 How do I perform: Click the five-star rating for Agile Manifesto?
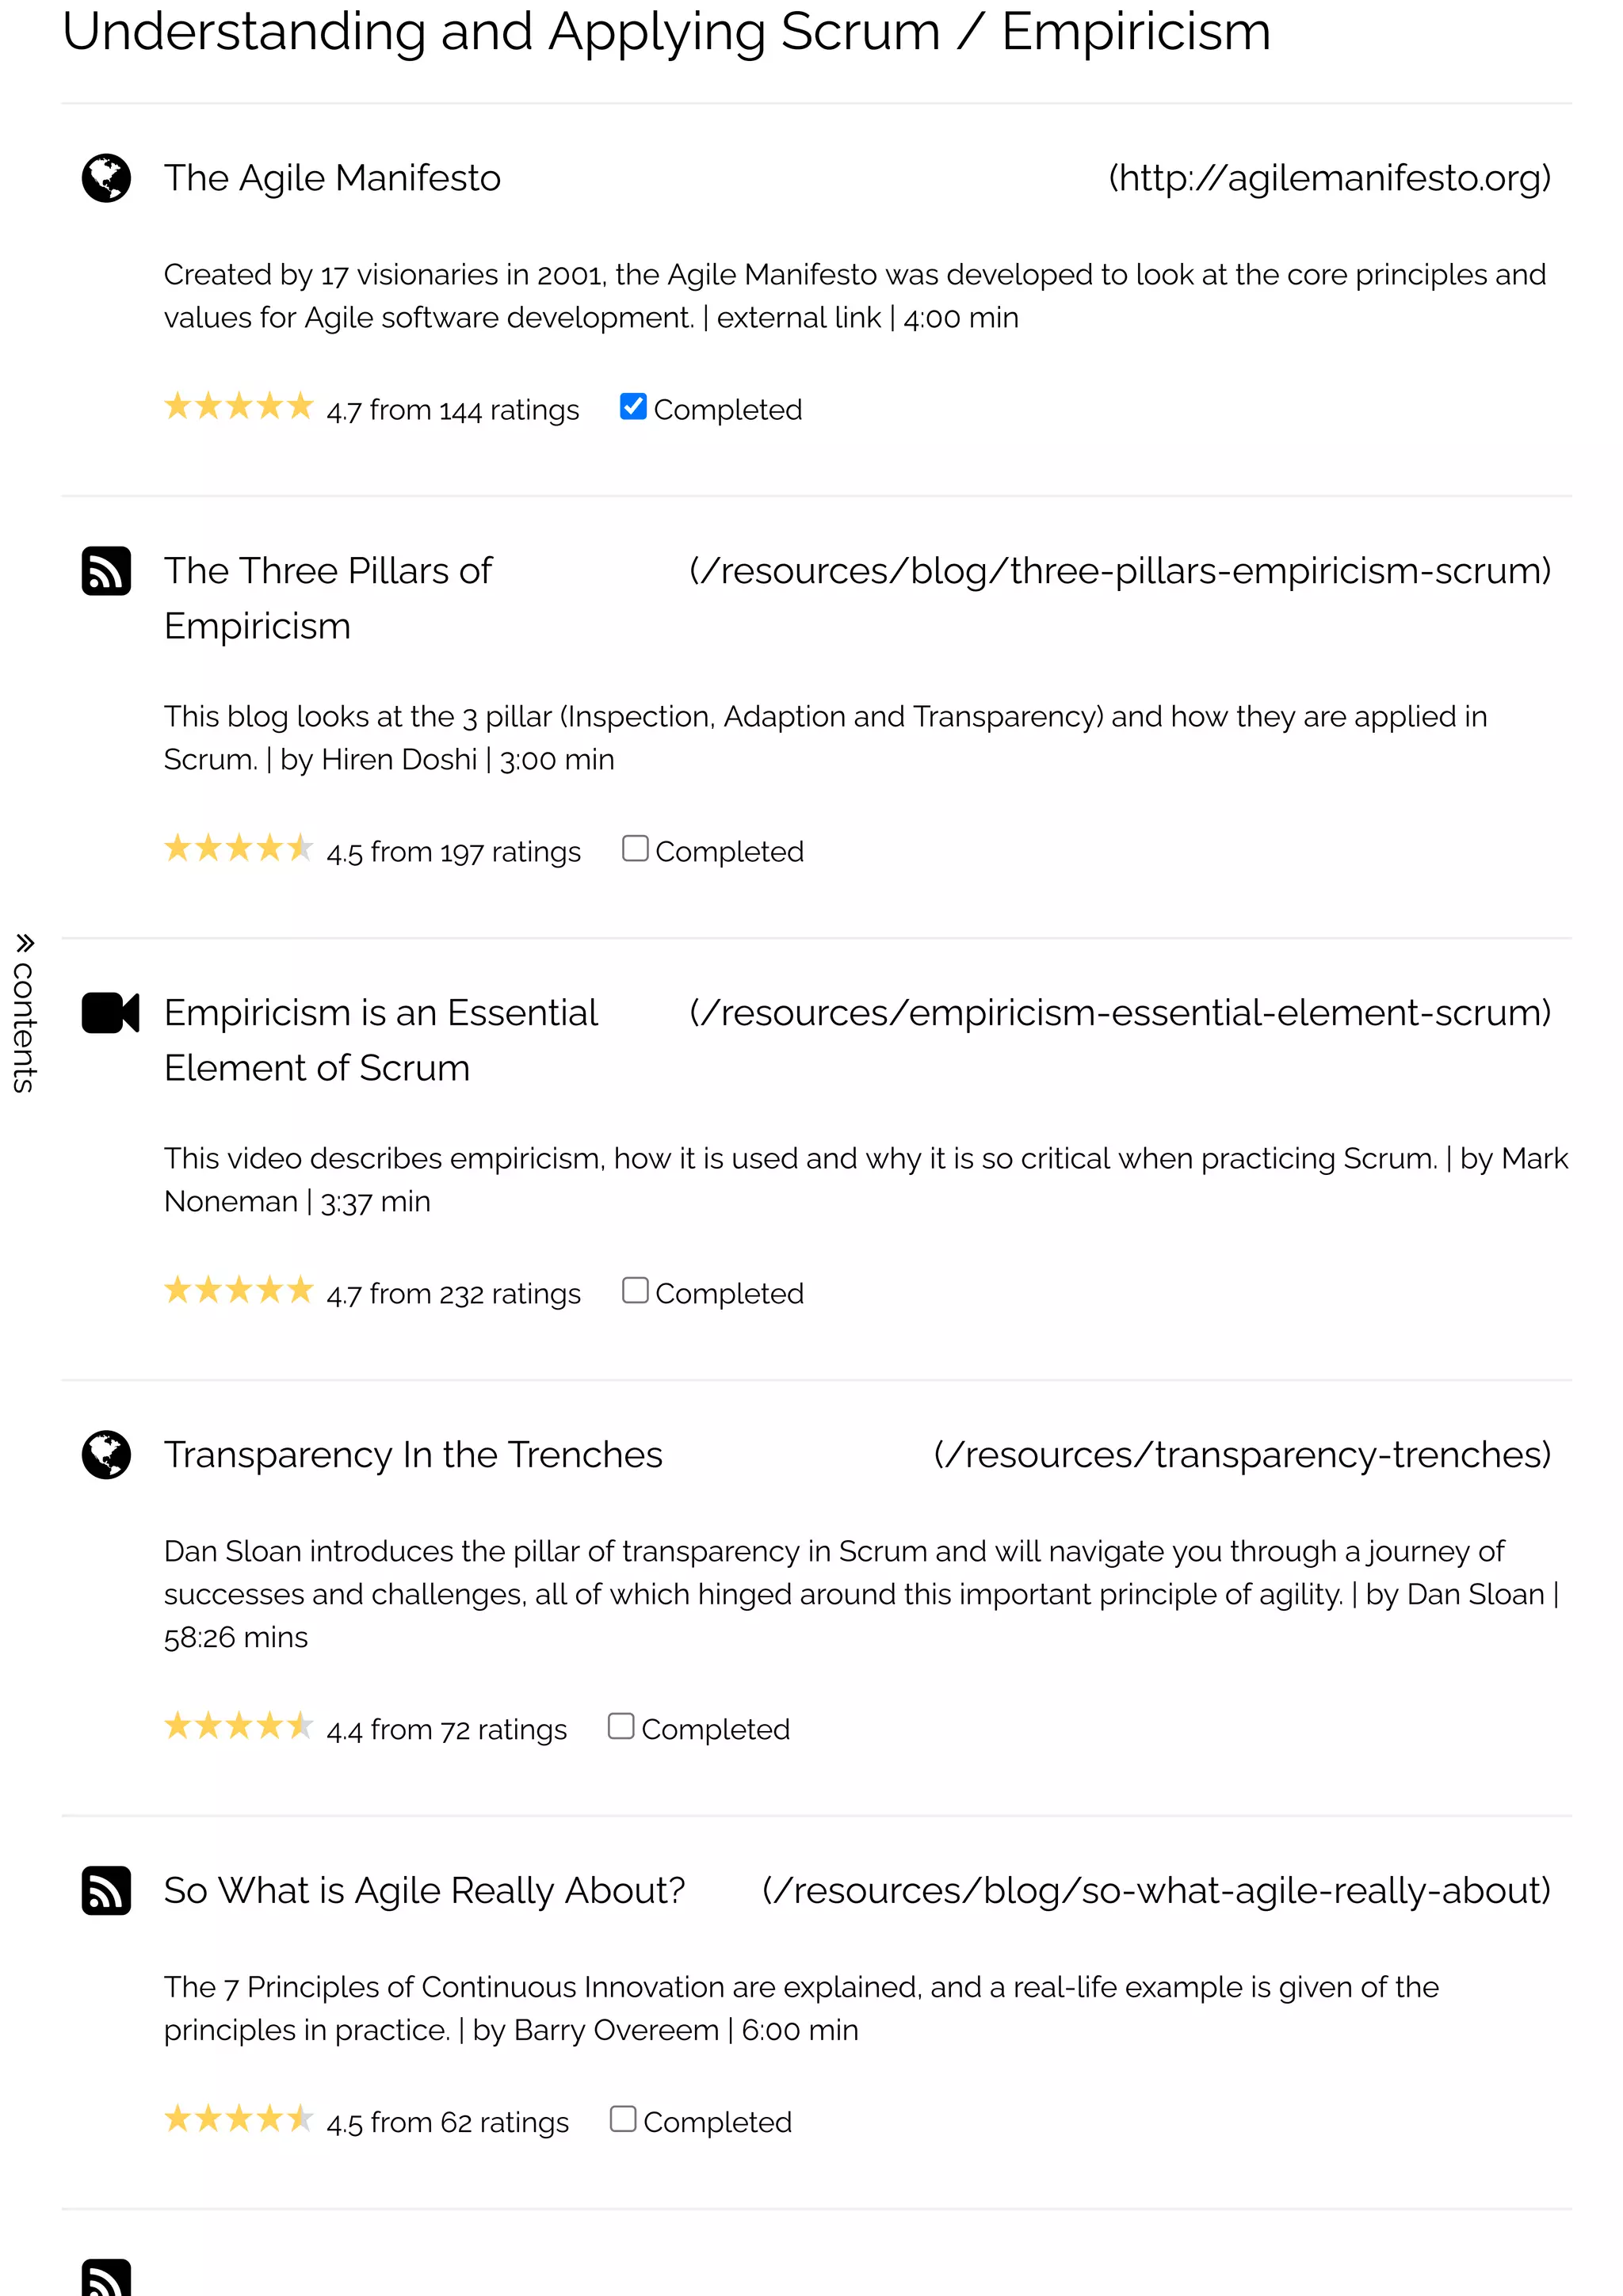(239, 407)
